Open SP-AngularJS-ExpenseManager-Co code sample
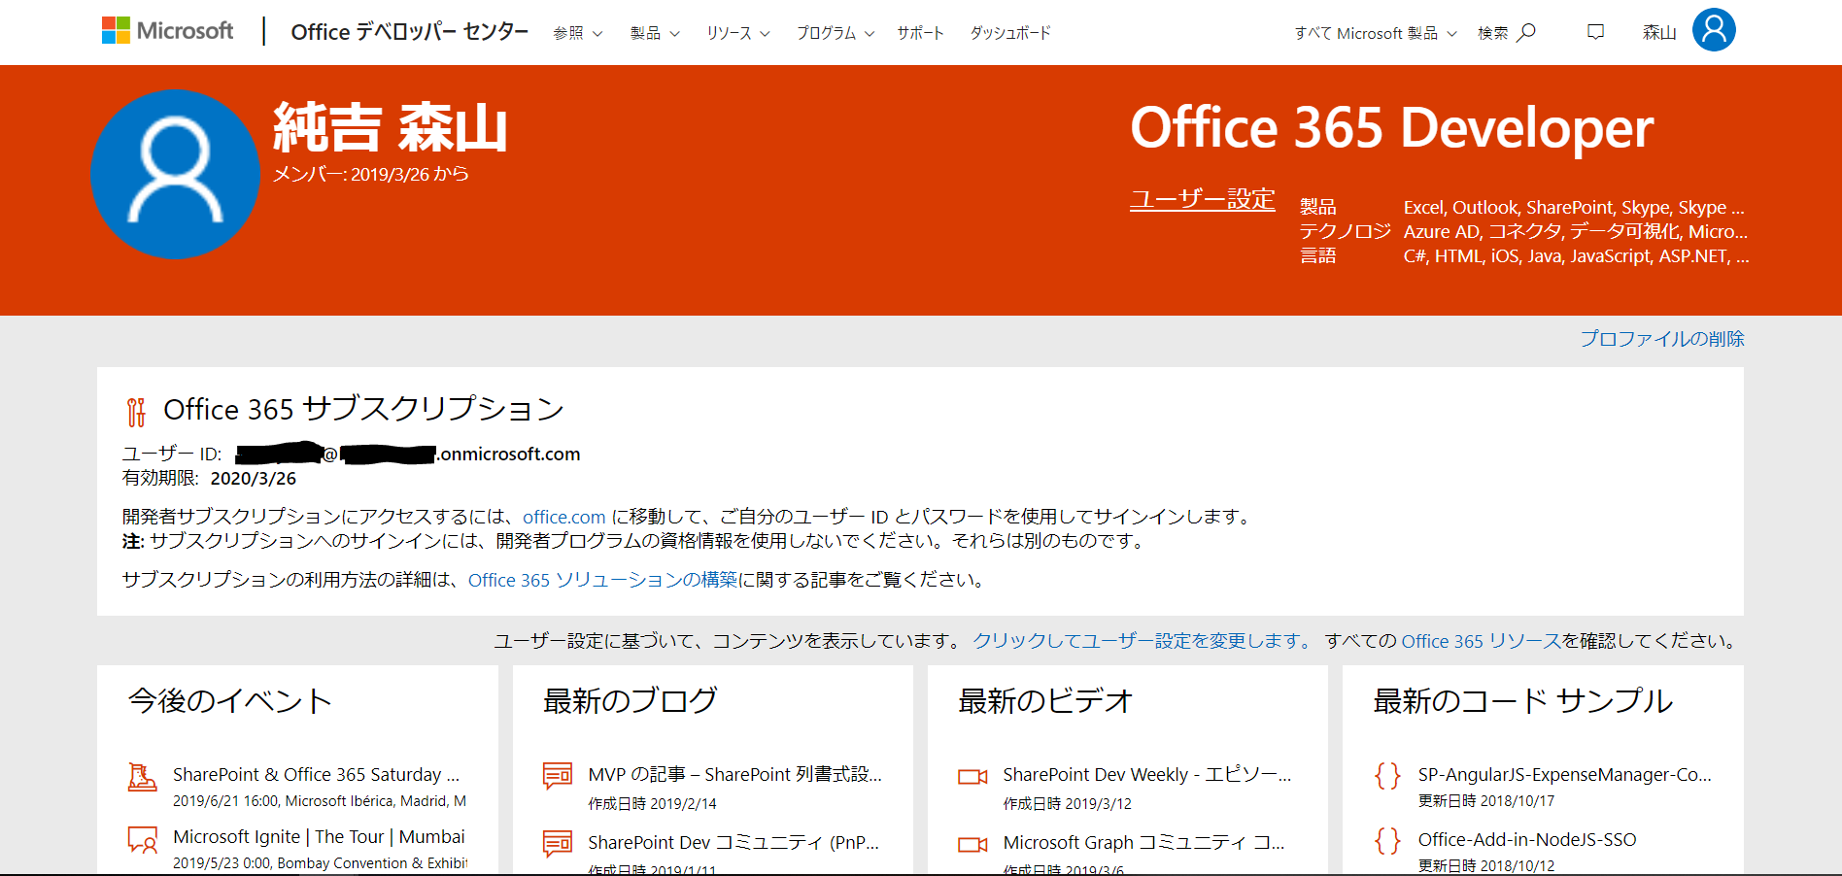 coord(1564,775)
